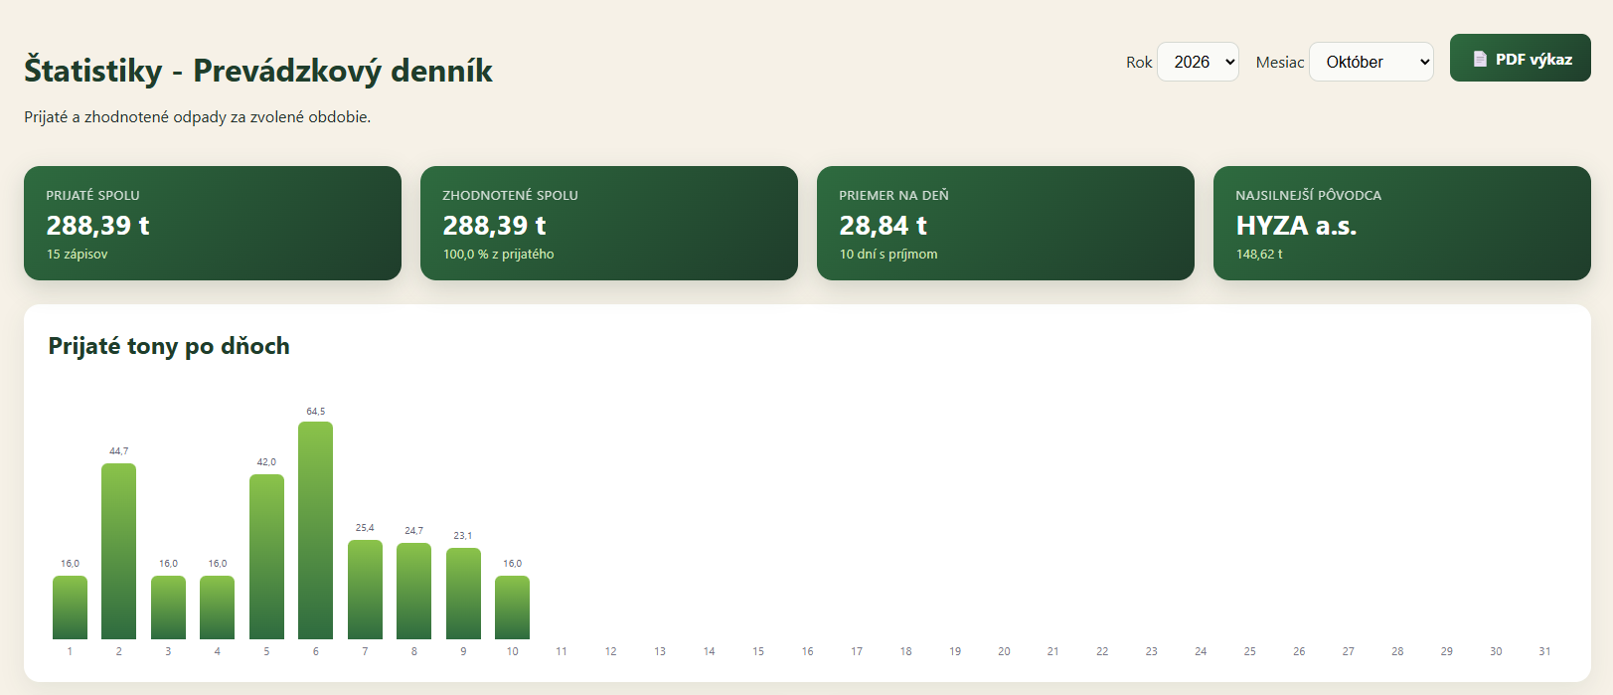Select the Prijaté spolu summary card
The height and width of the screenshot is (695, 1613).
click(213, 223)
